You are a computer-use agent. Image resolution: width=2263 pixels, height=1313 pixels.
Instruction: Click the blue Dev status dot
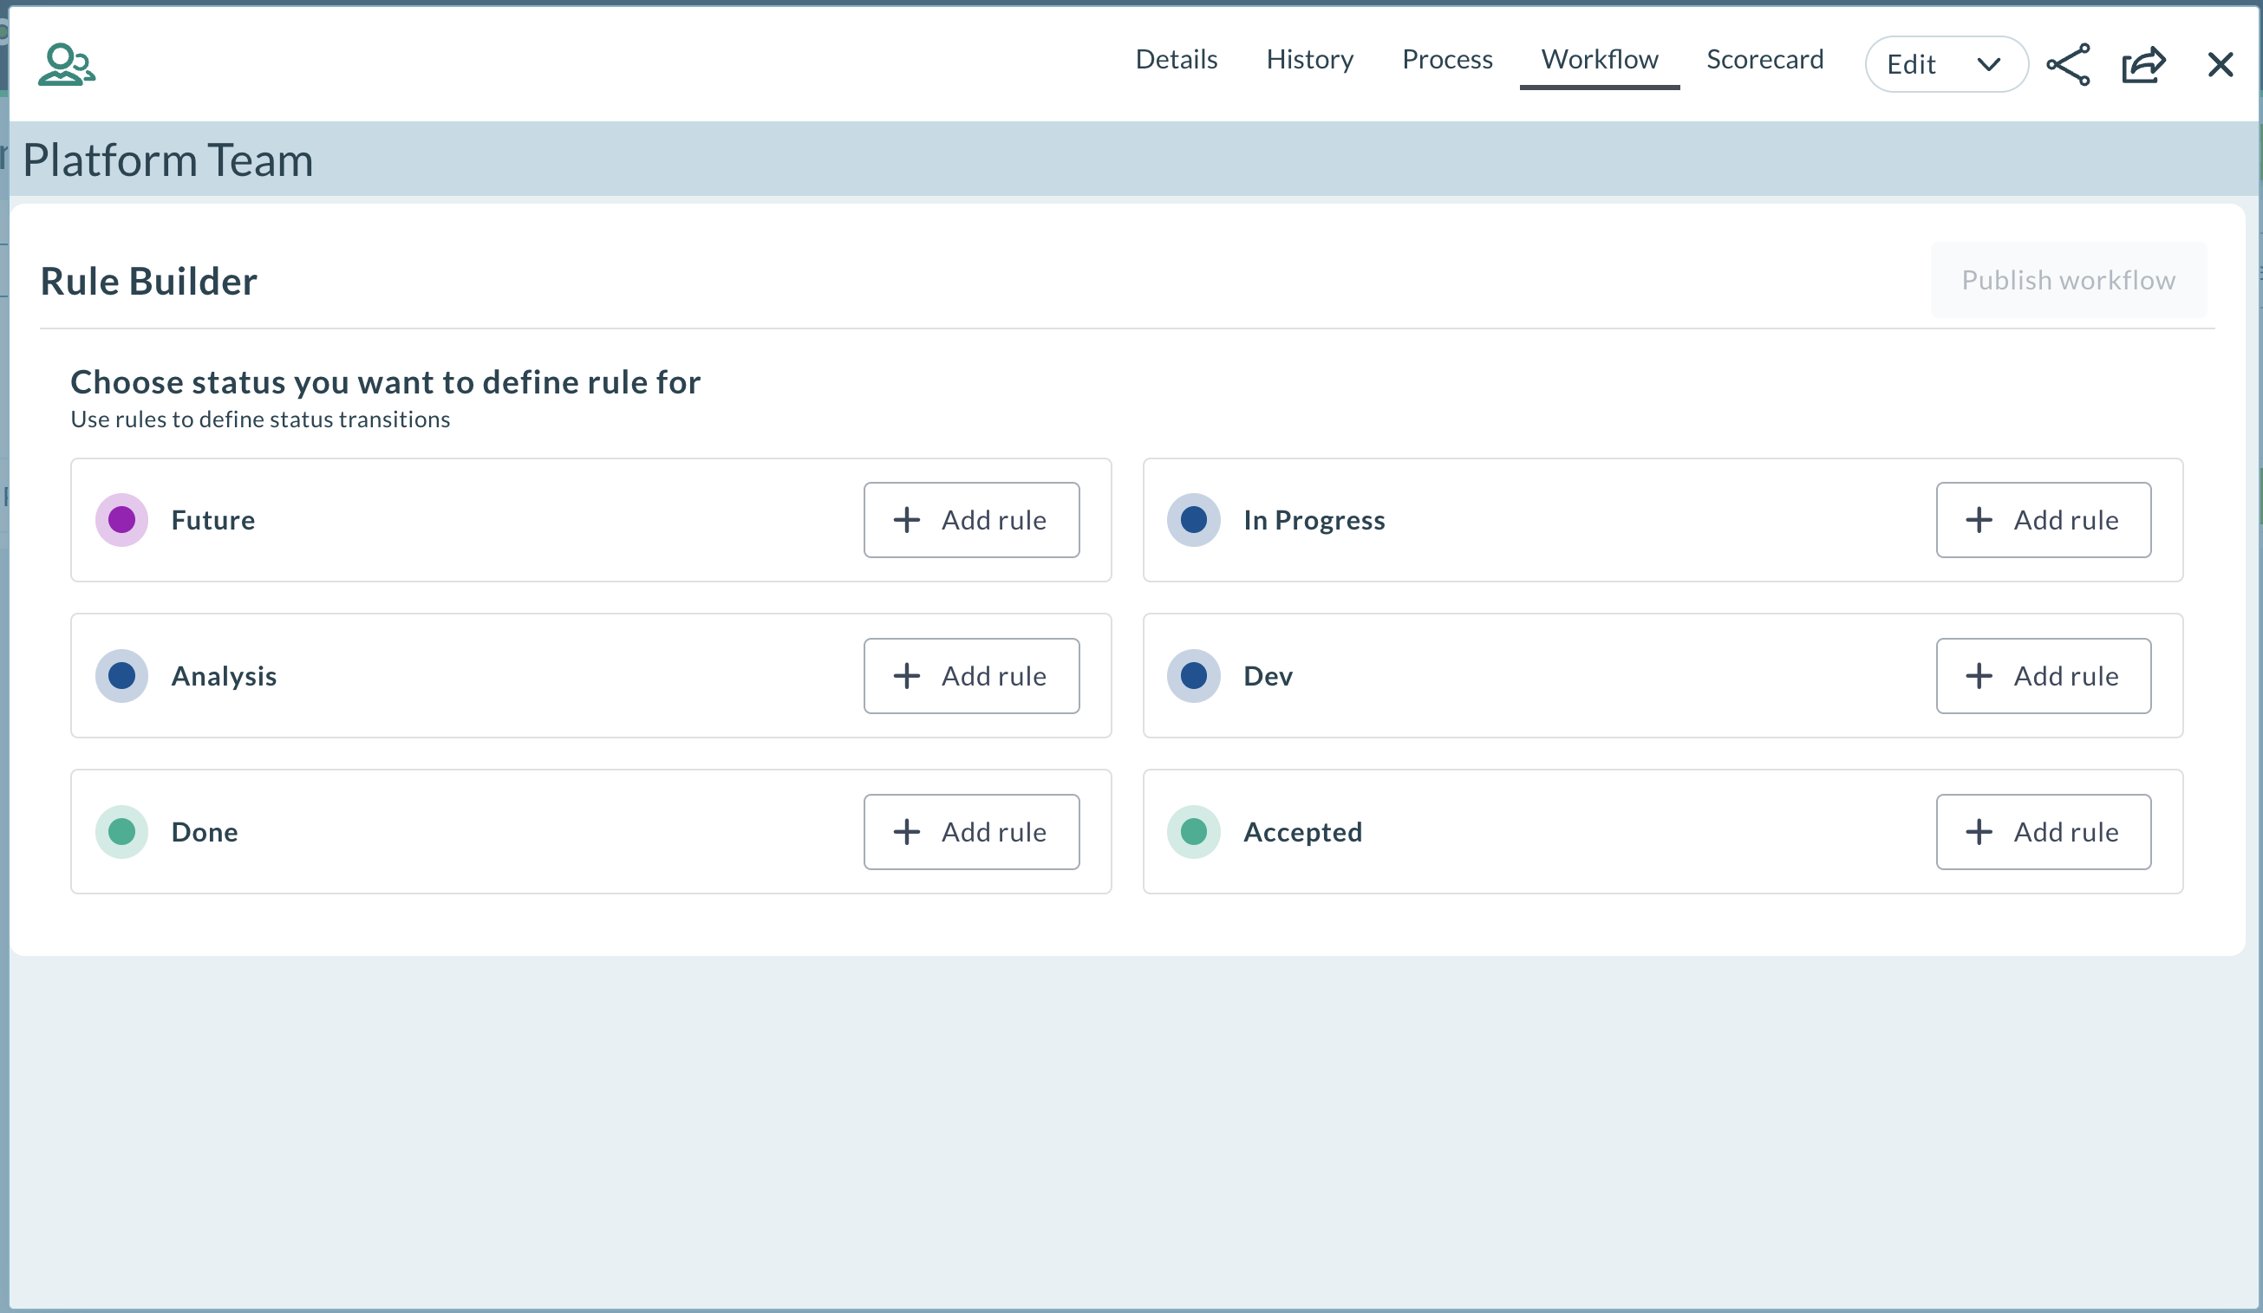tap(1193, 677)
